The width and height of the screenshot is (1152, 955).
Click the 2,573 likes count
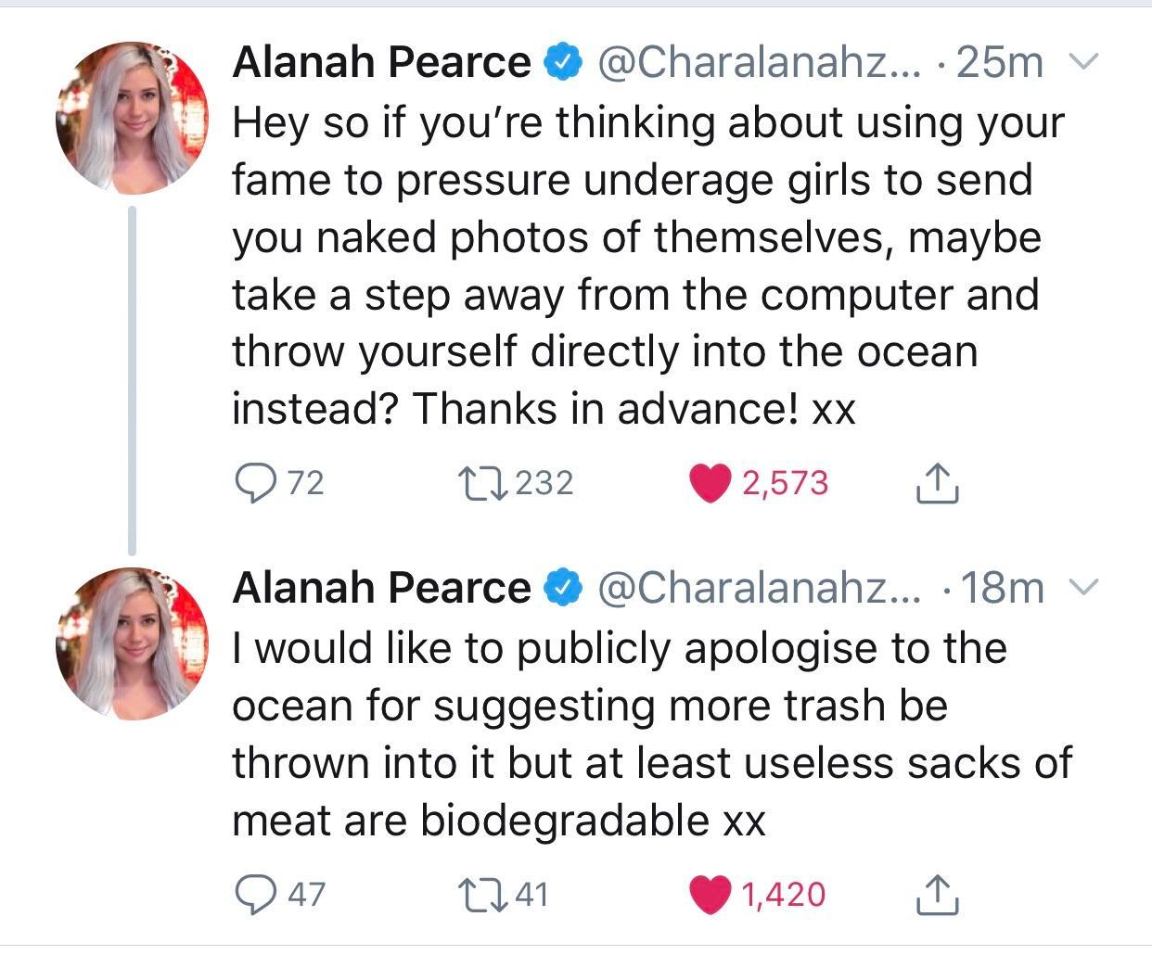(785, 480)
